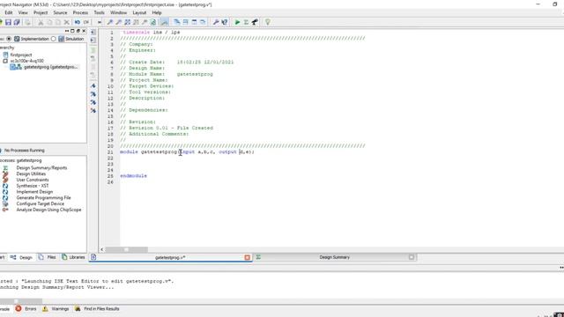The image size is (564, 317).
Task: Open the Help menu
Action: point(157,12)
